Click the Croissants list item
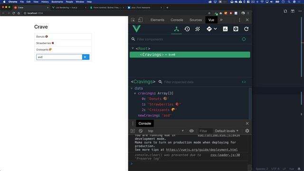Viewport: 304px width, 171px height. point(63,49)
